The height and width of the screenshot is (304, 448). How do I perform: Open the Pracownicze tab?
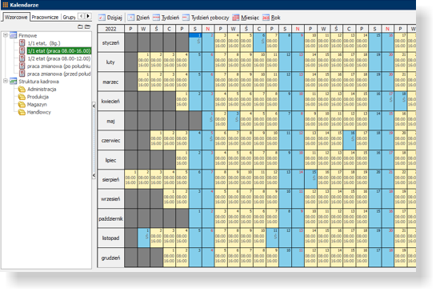(45, 17)
